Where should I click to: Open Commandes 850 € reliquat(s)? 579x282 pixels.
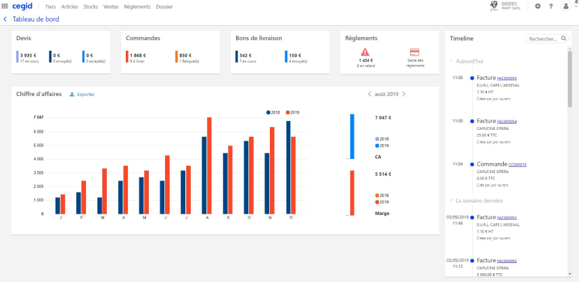(x=187, y=58)
